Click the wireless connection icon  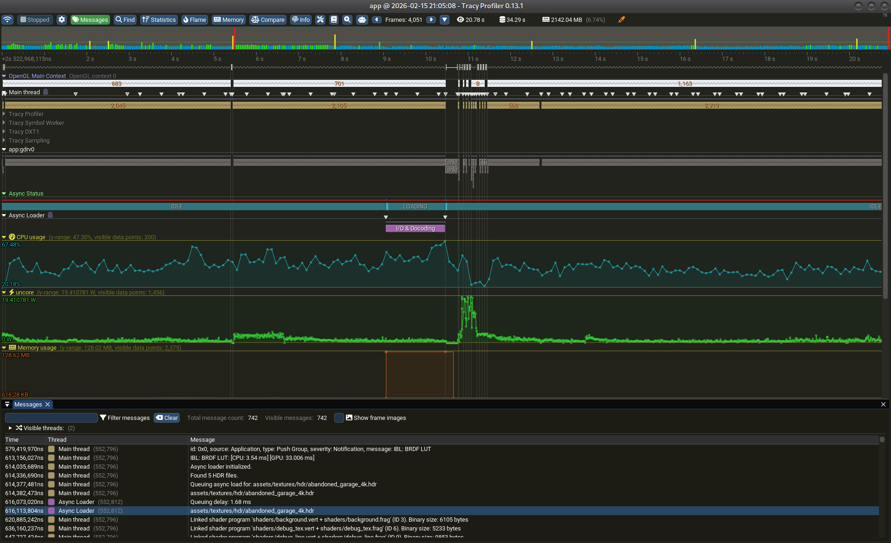[x=7, y=20]
